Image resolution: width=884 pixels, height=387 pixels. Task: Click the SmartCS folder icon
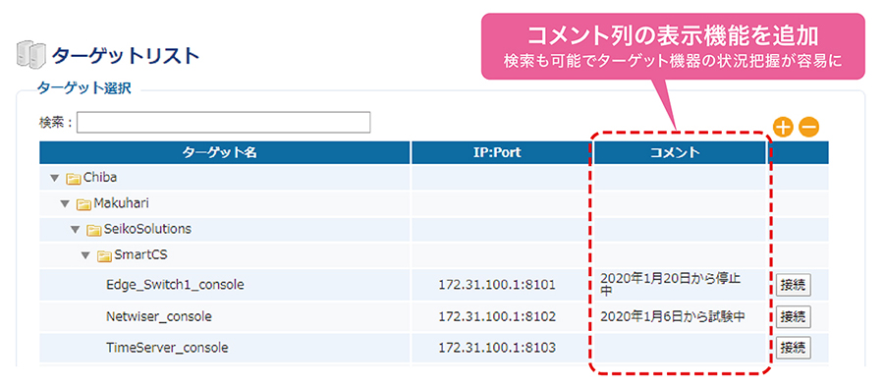(x=104, y=256)
